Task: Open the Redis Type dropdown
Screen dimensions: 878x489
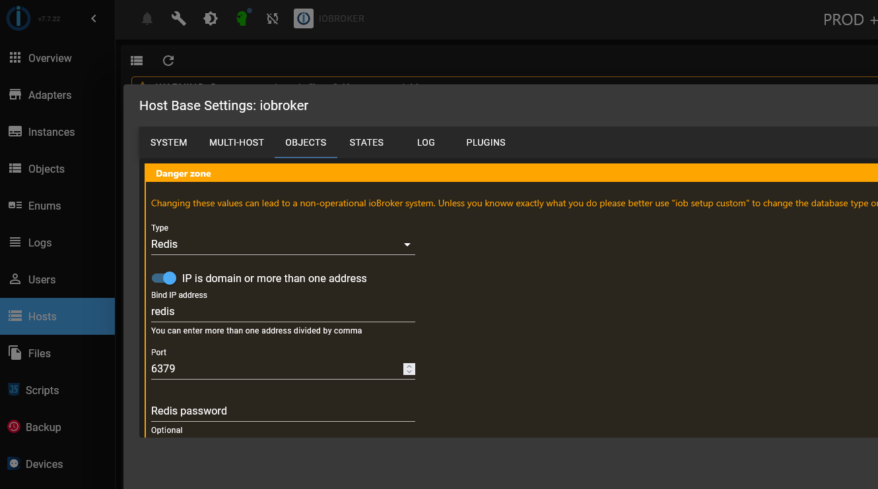Action: [x=283, y=244]
